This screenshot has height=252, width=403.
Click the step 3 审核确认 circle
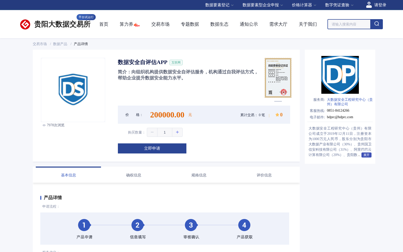click(x=191, y=225)
